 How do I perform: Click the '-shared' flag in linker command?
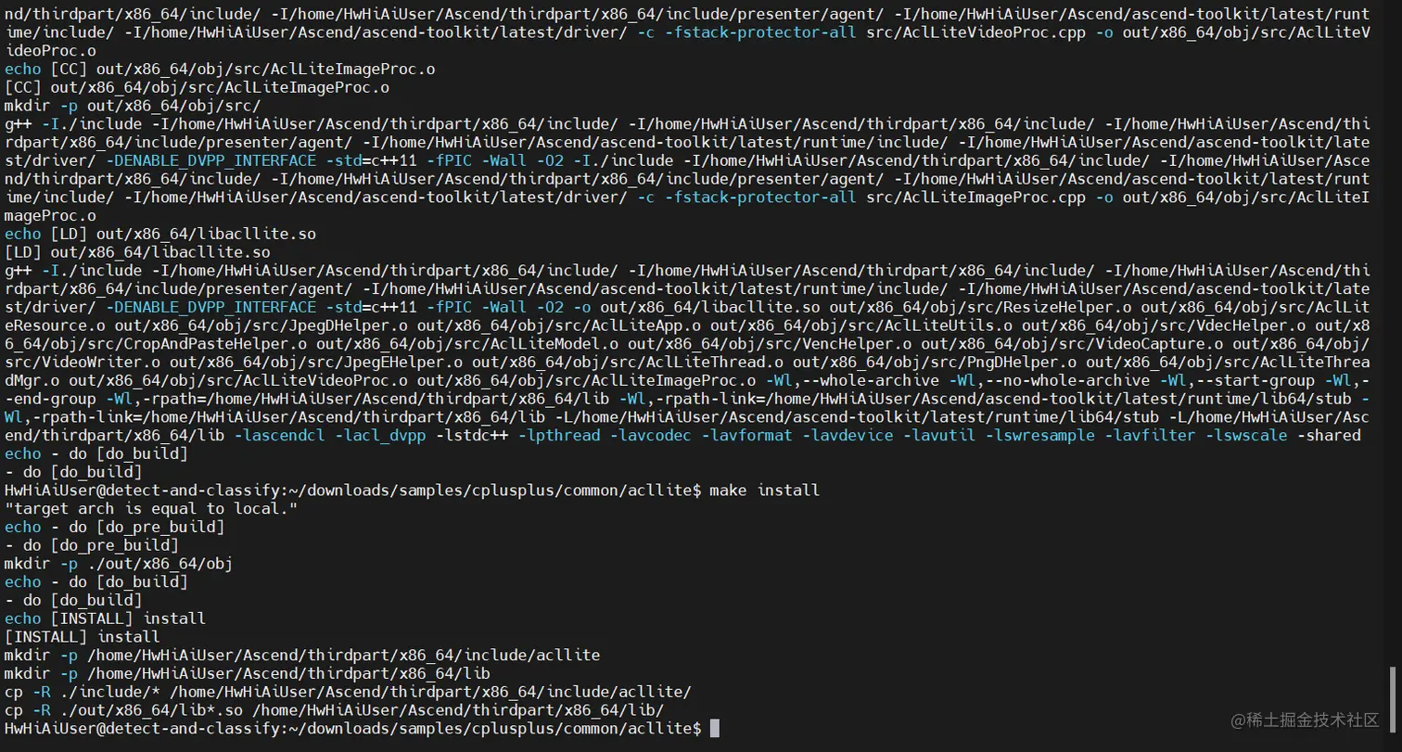[1329, 435]
